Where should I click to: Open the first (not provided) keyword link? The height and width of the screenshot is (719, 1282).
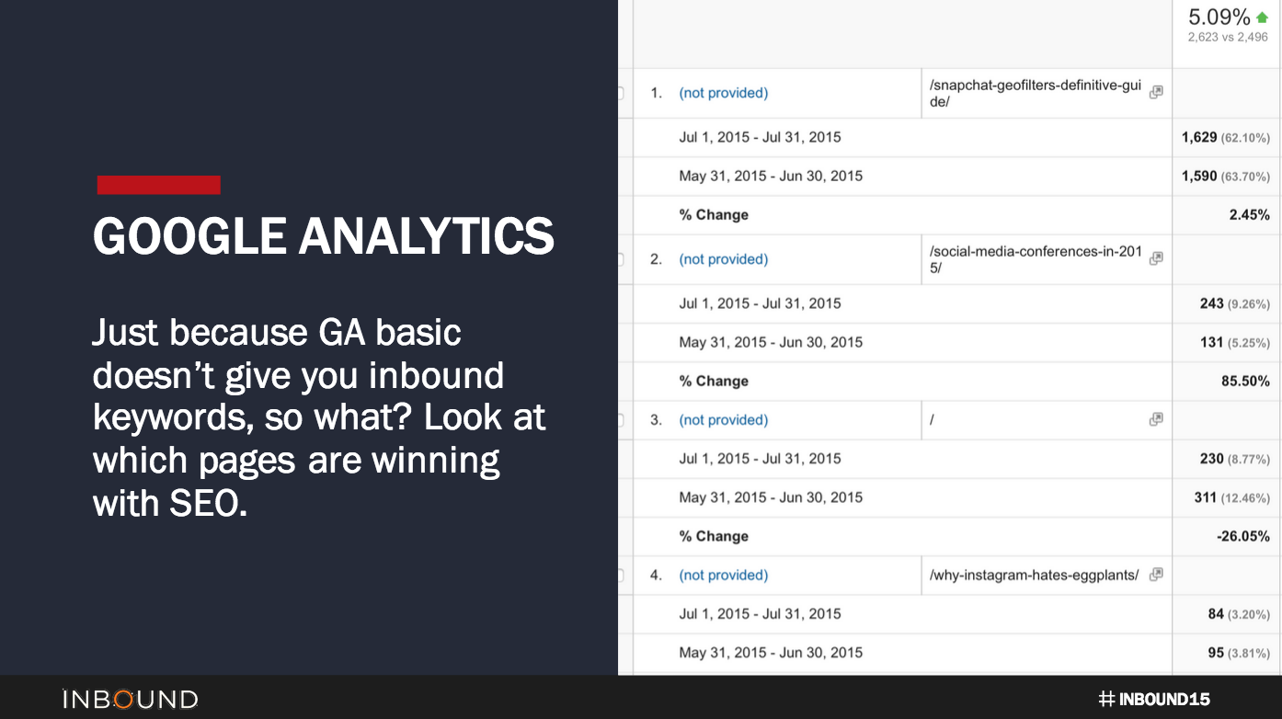pos(723,93)
